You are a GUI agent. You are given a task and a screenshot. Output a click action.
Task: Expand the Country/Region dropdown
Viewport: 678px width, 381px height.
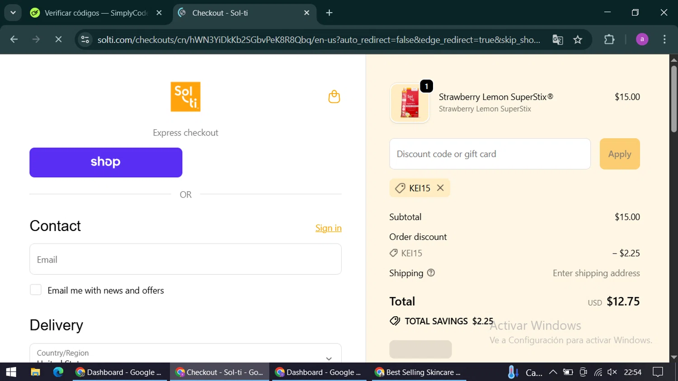pyautogui.click(x=185, y=353)
